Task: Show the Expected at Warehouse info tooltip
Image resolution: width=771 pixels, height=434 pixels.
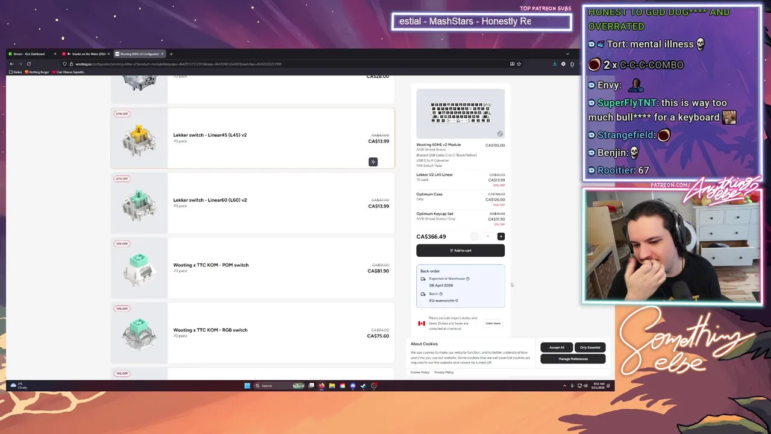Action: pyautogui.click(x=467, y=278)
